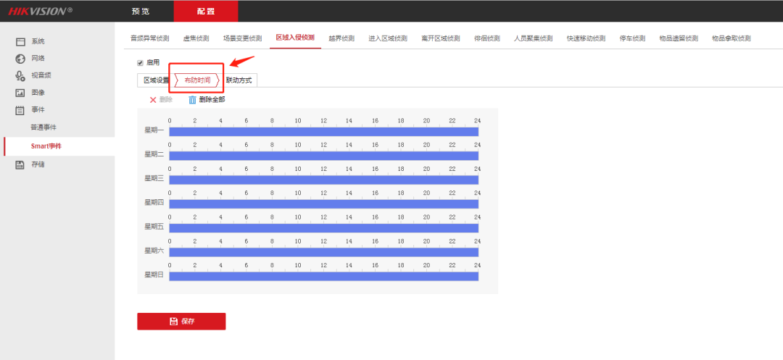The height and width of the screenshot is (360, 783).
Task: Click the 系统 (System) sidebar icon
Action: tap(21, 41)
